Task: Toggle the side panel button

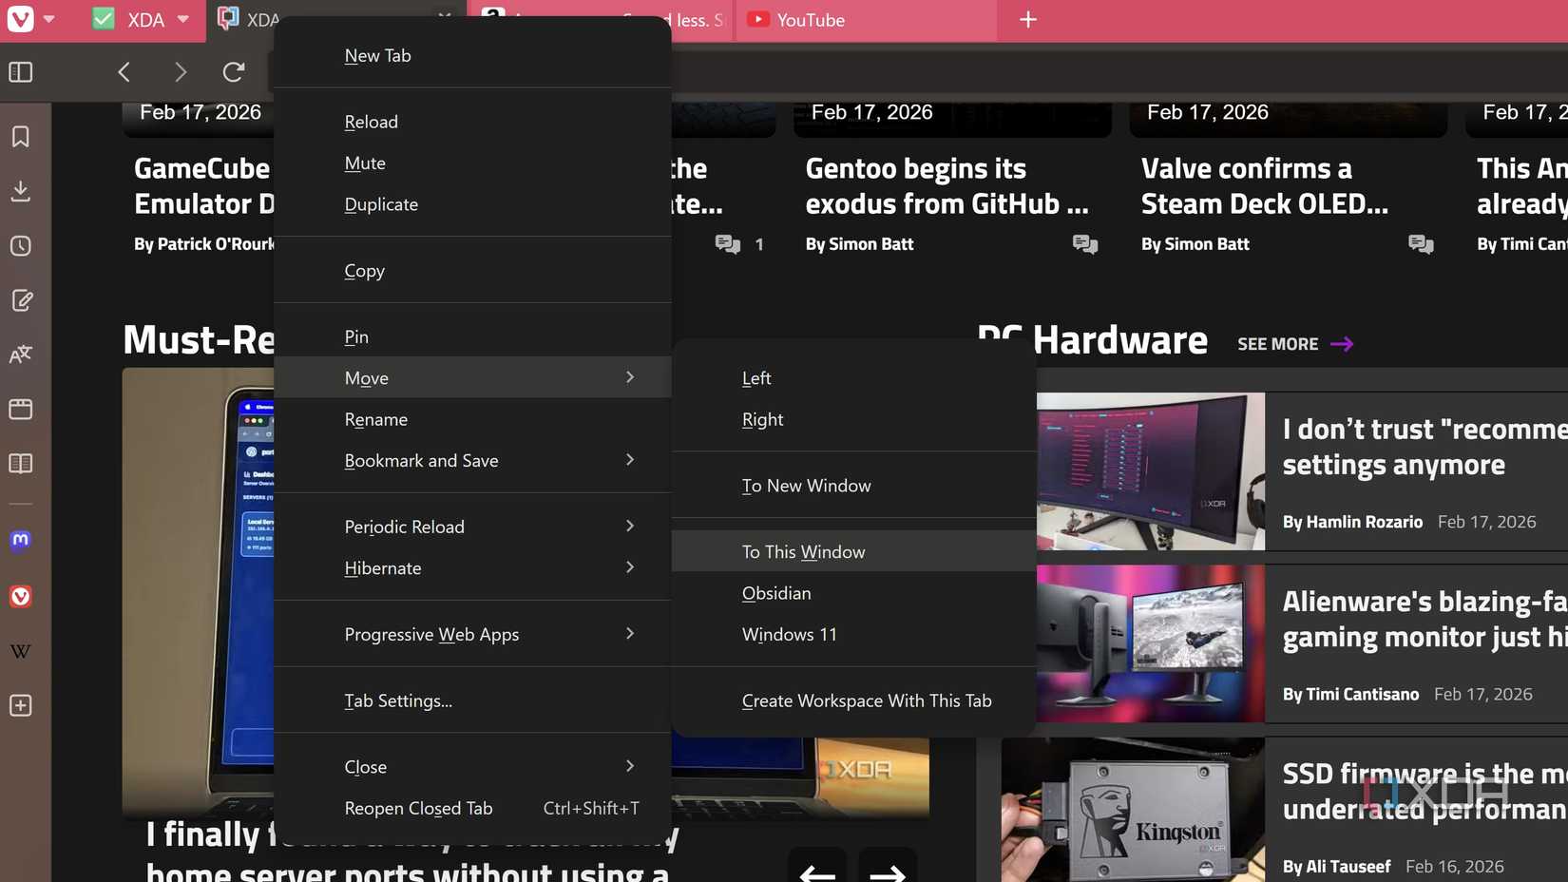Action: [x=21, y=72]
